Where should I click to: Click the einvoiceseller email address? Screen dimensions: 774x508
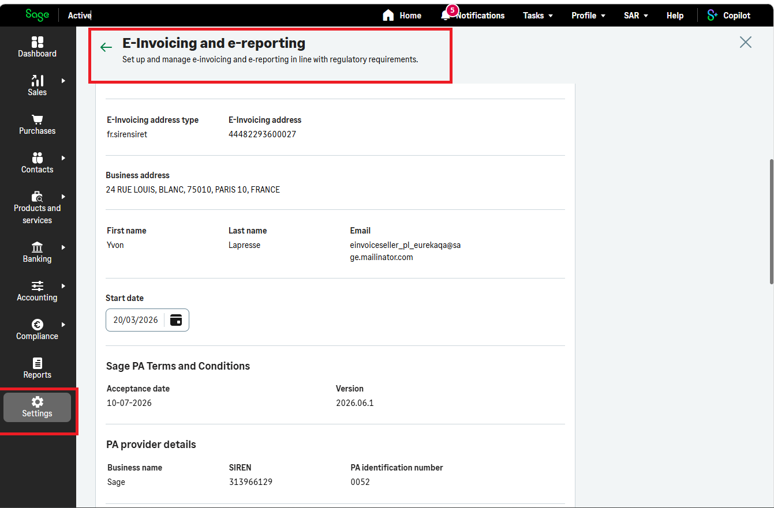pos(406,251)
